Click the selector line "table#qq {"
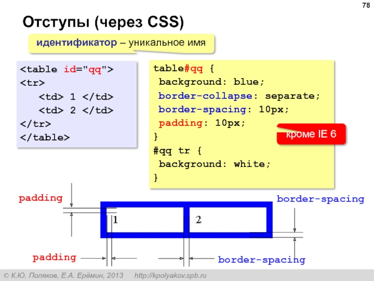 [x=184, y=69]
